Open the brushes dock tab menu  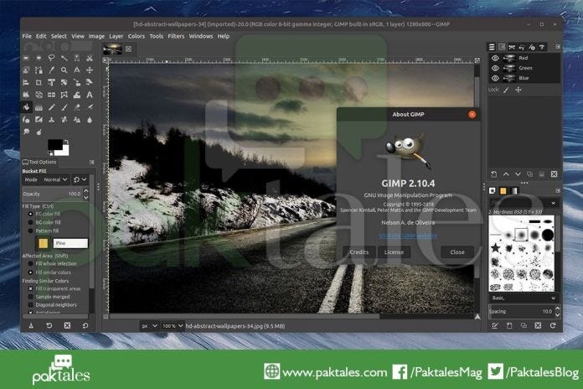[x=558, y=190]
